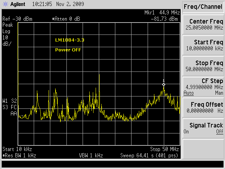Click the Log scale label

6,31
